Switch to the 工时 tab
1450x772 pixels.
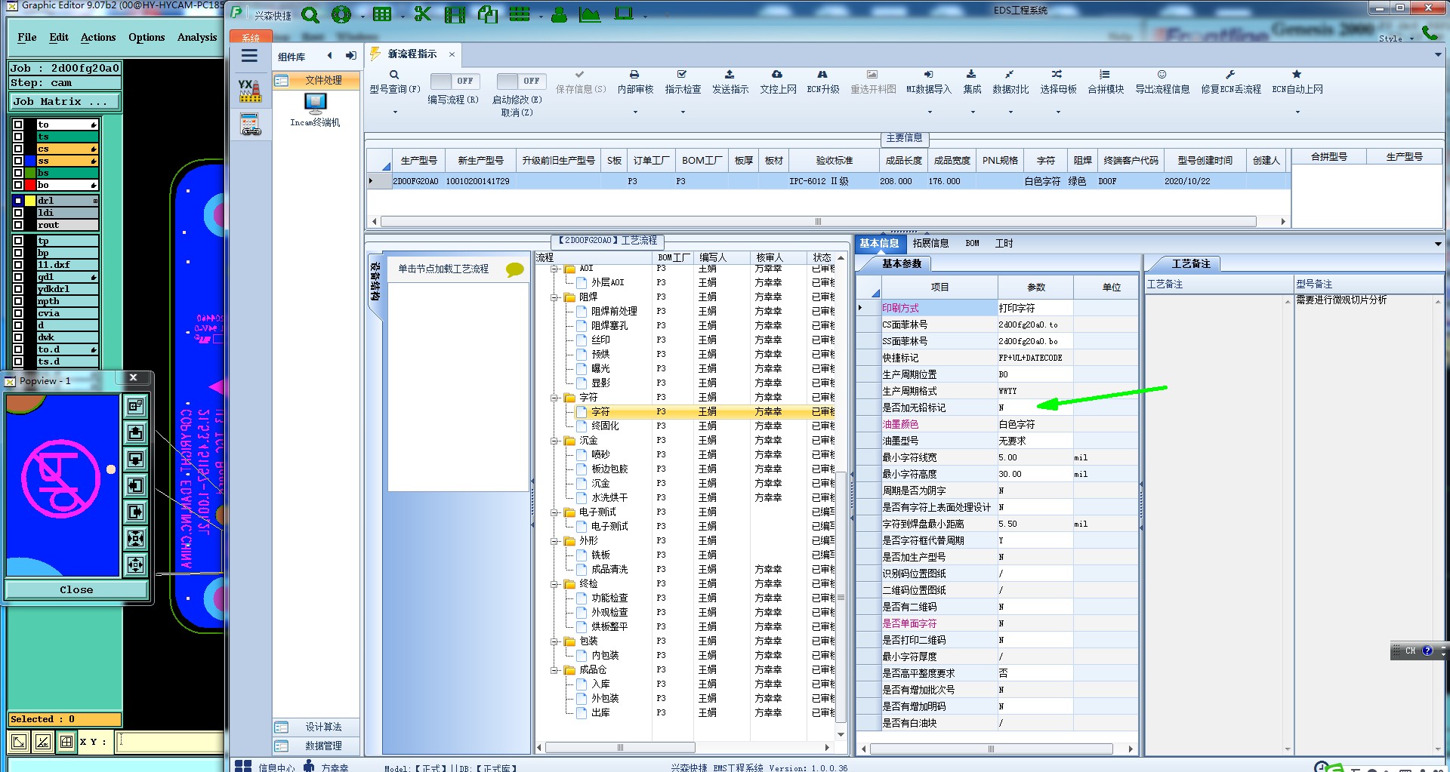[1004, 244]
